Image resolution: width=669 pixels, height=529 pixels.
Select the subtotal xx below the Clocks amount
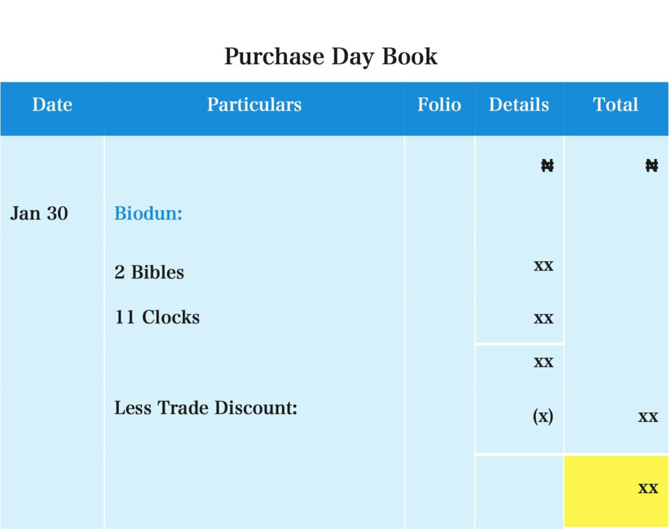pyautogui.click(x=544, y=362)
